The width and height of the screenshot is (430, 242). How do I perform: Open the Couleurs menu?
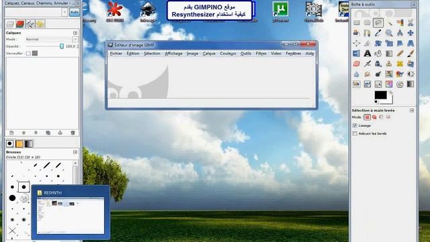[228, 54]
